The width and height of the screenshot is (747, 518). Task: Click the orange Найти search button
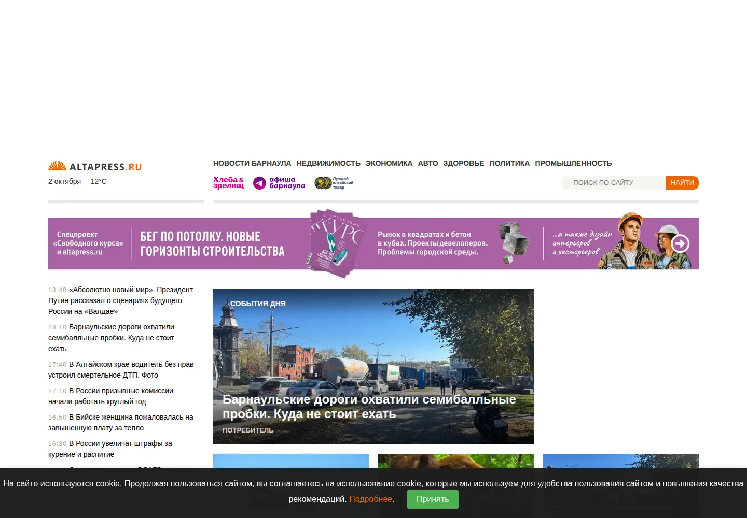pyautogui.click(x=682, y=183)
